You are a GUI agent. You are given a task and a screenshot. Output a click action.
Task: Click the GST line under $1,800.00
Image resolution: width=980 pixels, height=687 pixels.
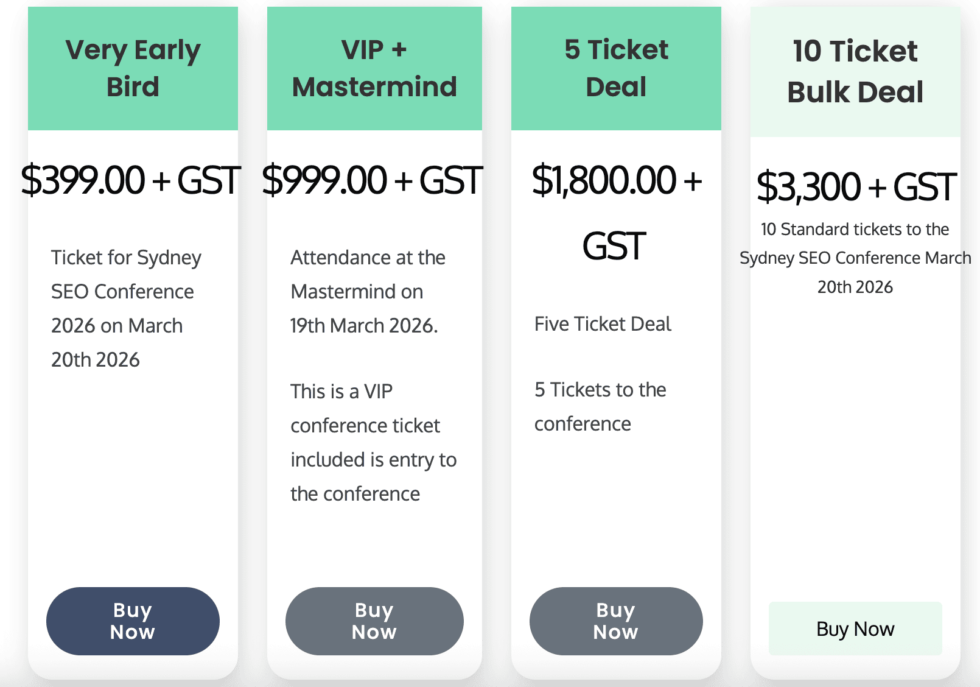614,246
